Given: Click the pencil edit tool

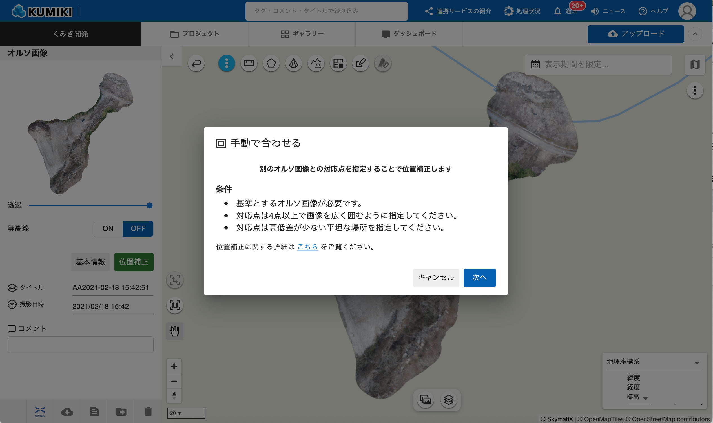Looking at the screenshot, I should 360,63.
